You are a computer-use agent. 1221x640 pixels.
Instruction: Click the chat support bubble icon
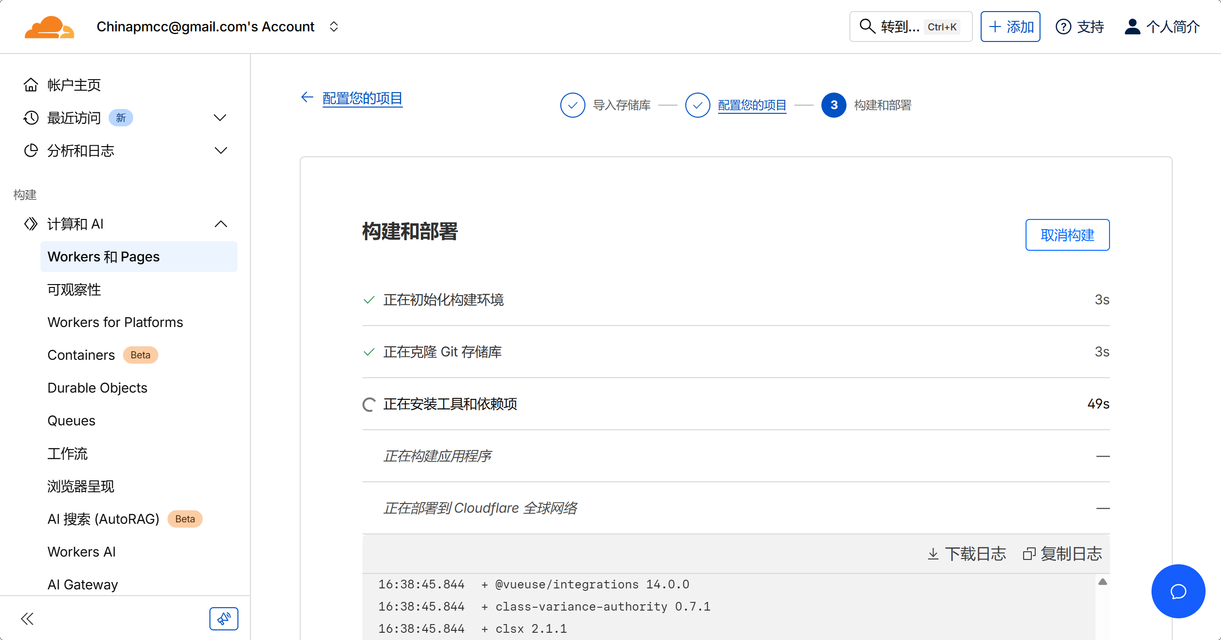(x=1178, y=591)
